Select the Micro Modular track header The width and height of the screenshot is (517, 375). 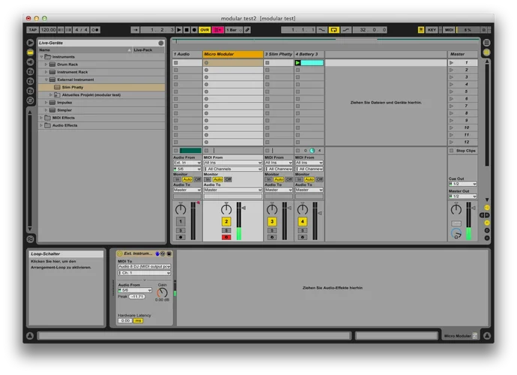(x=233, y=54)
